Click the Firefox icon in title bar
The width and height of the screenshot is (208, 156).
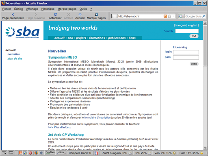(4, 3)
